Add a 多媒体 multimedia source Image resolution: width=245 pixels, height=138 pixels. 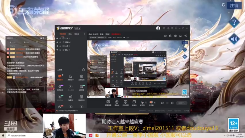click(134, 103)
